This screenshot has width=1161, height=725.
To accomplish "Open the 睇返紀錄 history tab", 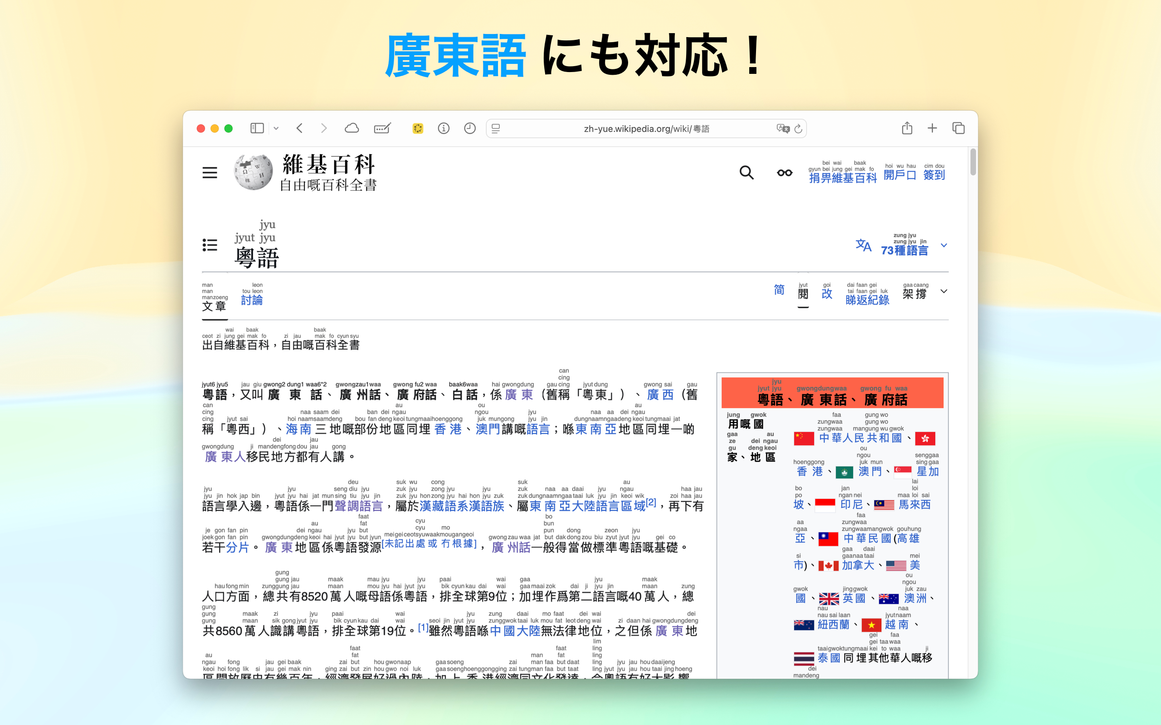I will point(868,300).
